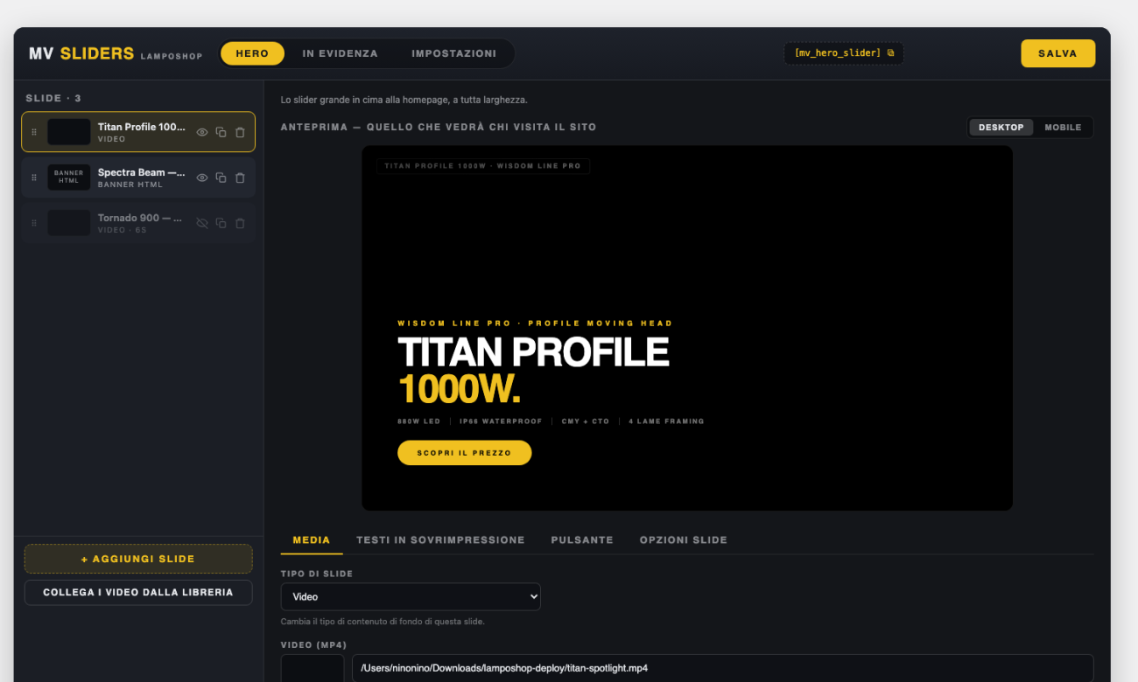1138x682 pixels.
Task: Open the Testi in sovrimpressione tab
Action: point(440,540)
